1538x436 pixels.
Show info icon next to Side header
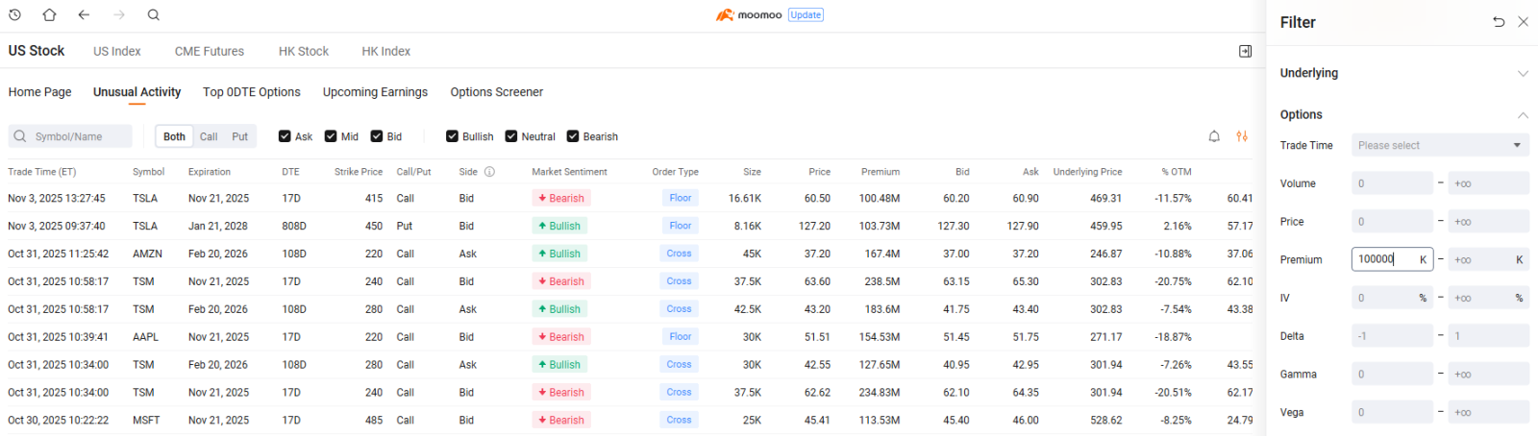coord(489,172)
